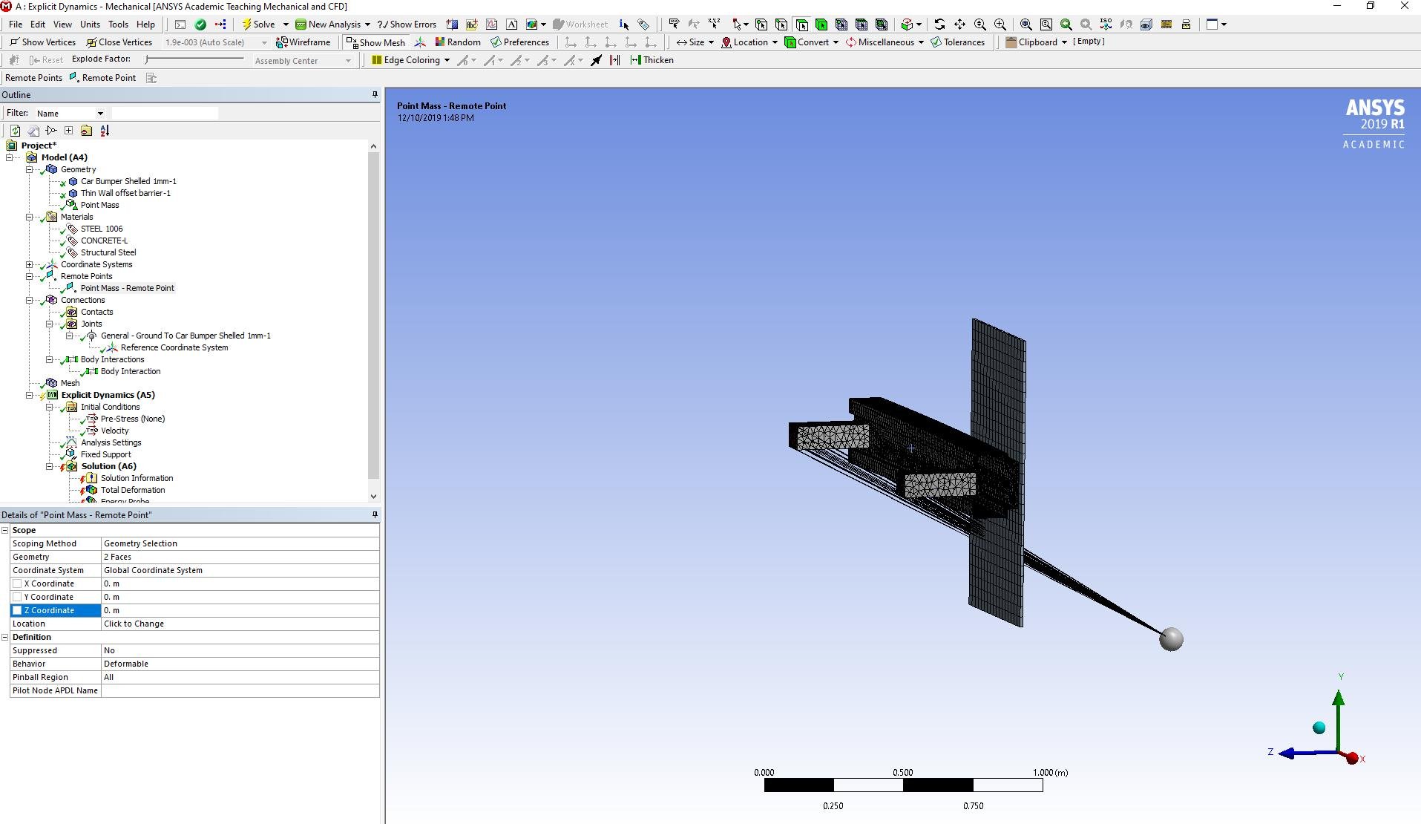Open the View menu

[63, 24]
